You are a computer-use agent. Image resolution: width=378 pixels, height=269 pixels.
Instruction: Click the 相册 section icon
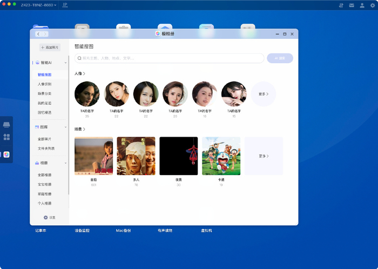point(37,163)
